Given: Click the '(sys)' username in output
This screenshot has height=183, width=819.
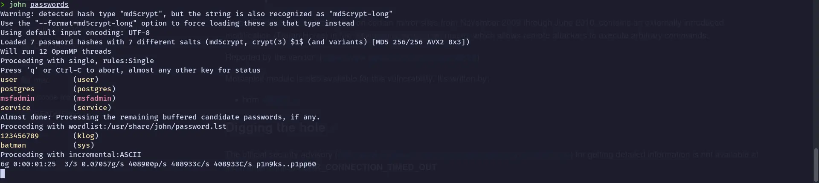Looking at the screenshot, I should [84, 145].
